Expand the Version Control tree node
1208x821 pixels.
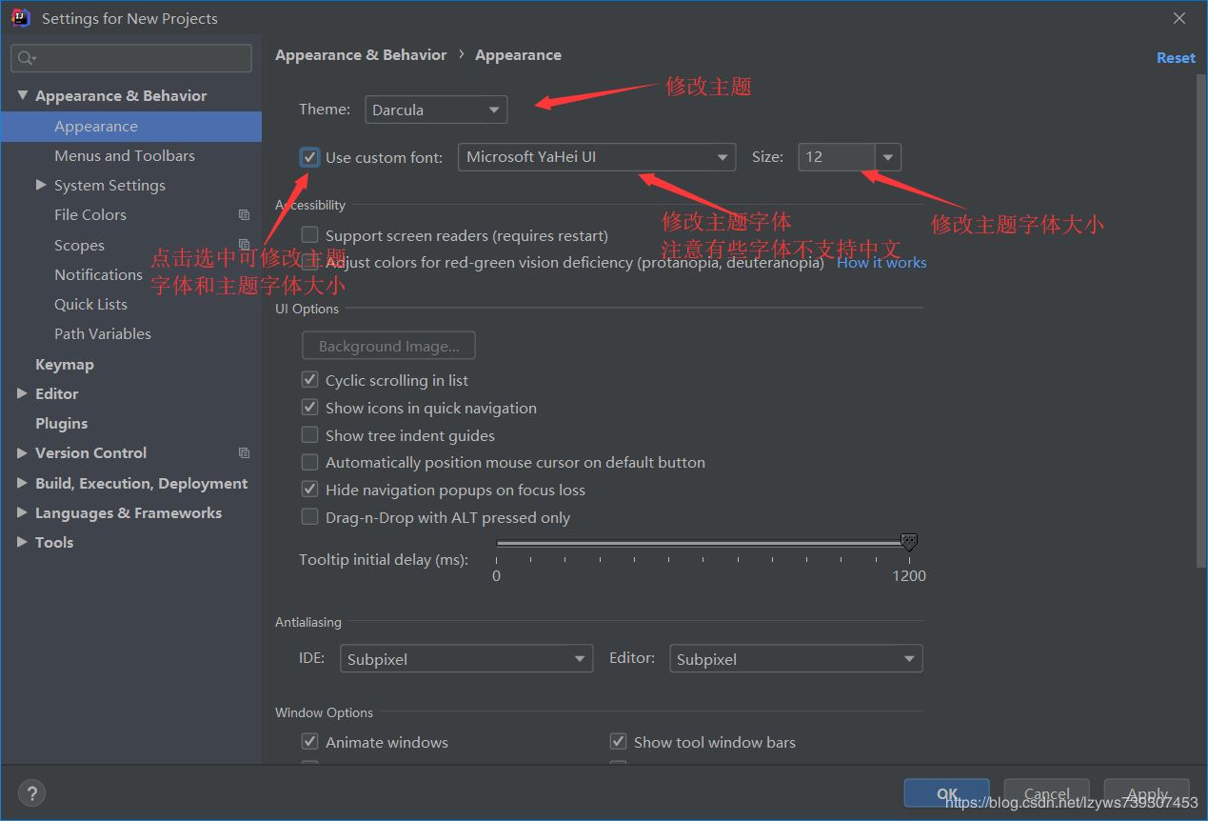click(23, 453)
